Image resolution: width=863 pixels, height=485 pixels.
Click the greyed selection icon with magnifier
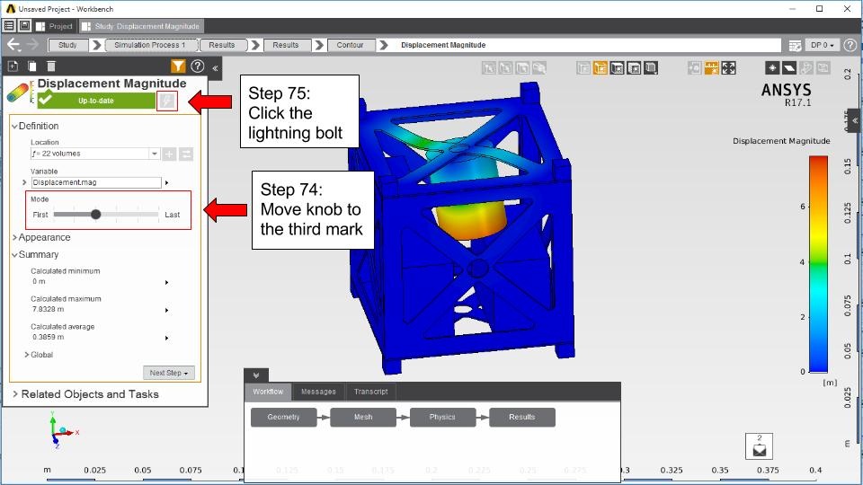539,68
